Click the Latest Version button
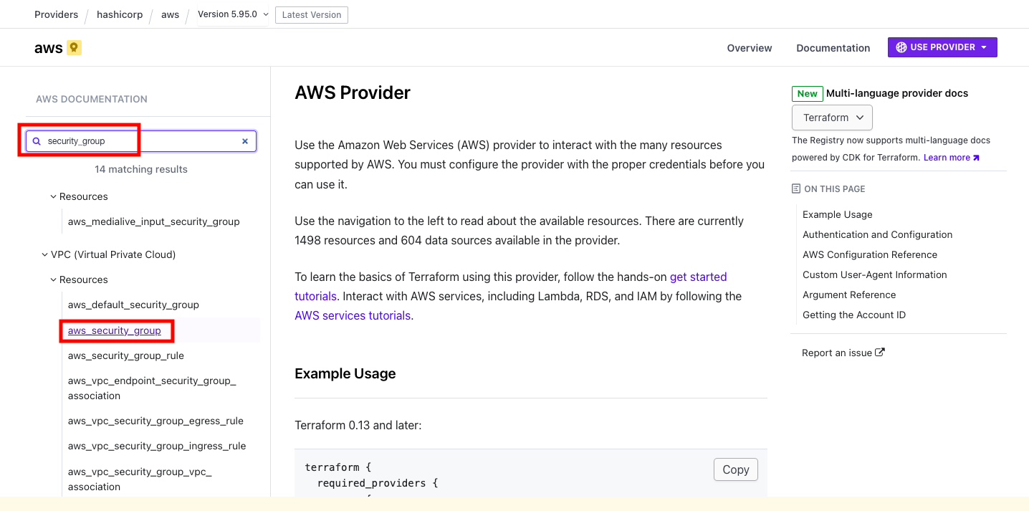This screenshot has width=1029, height=511. 312,15
